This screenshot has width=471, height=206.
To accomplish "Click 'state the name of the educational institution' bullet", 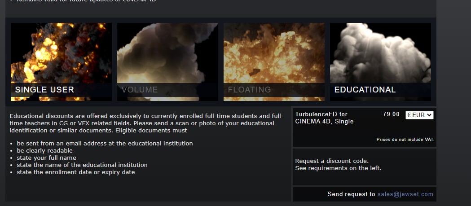I will pos(82,165).
